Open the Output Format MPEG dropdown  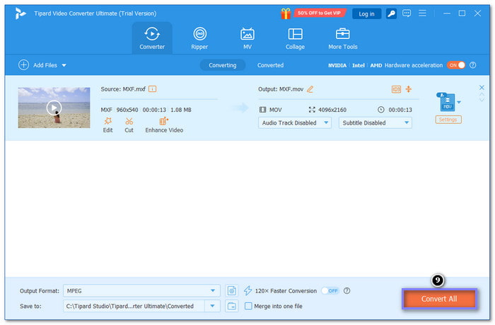click(141, 290)
